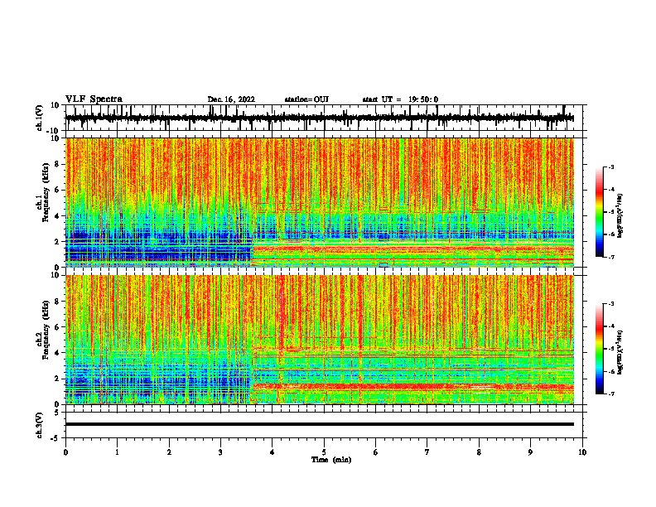Click the ch.3 flat black voltage trace
The height and width of the screenshot is (507, 656).
coord(320,424)
